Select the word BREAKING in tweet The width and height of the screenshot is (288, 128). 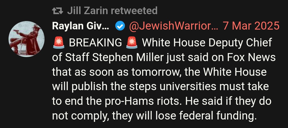click(x=95, y=43)
